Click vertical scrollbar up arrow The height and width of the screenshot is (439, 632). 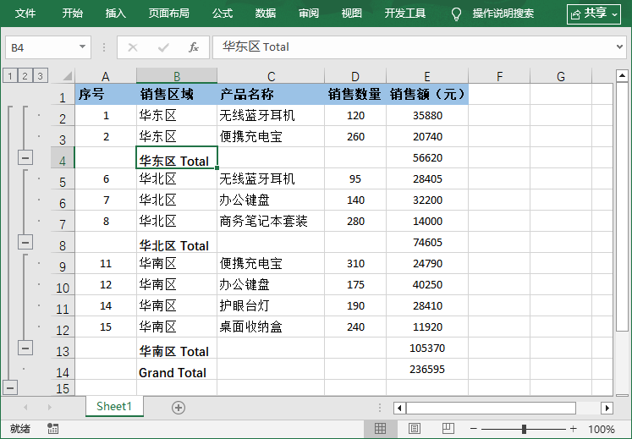pyautogui.click(x=622, y=75)
